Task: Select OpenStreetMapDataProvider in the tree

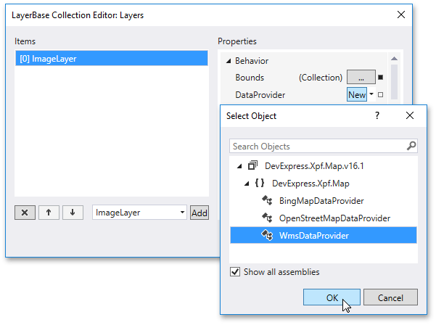Action: click(334, 218)
